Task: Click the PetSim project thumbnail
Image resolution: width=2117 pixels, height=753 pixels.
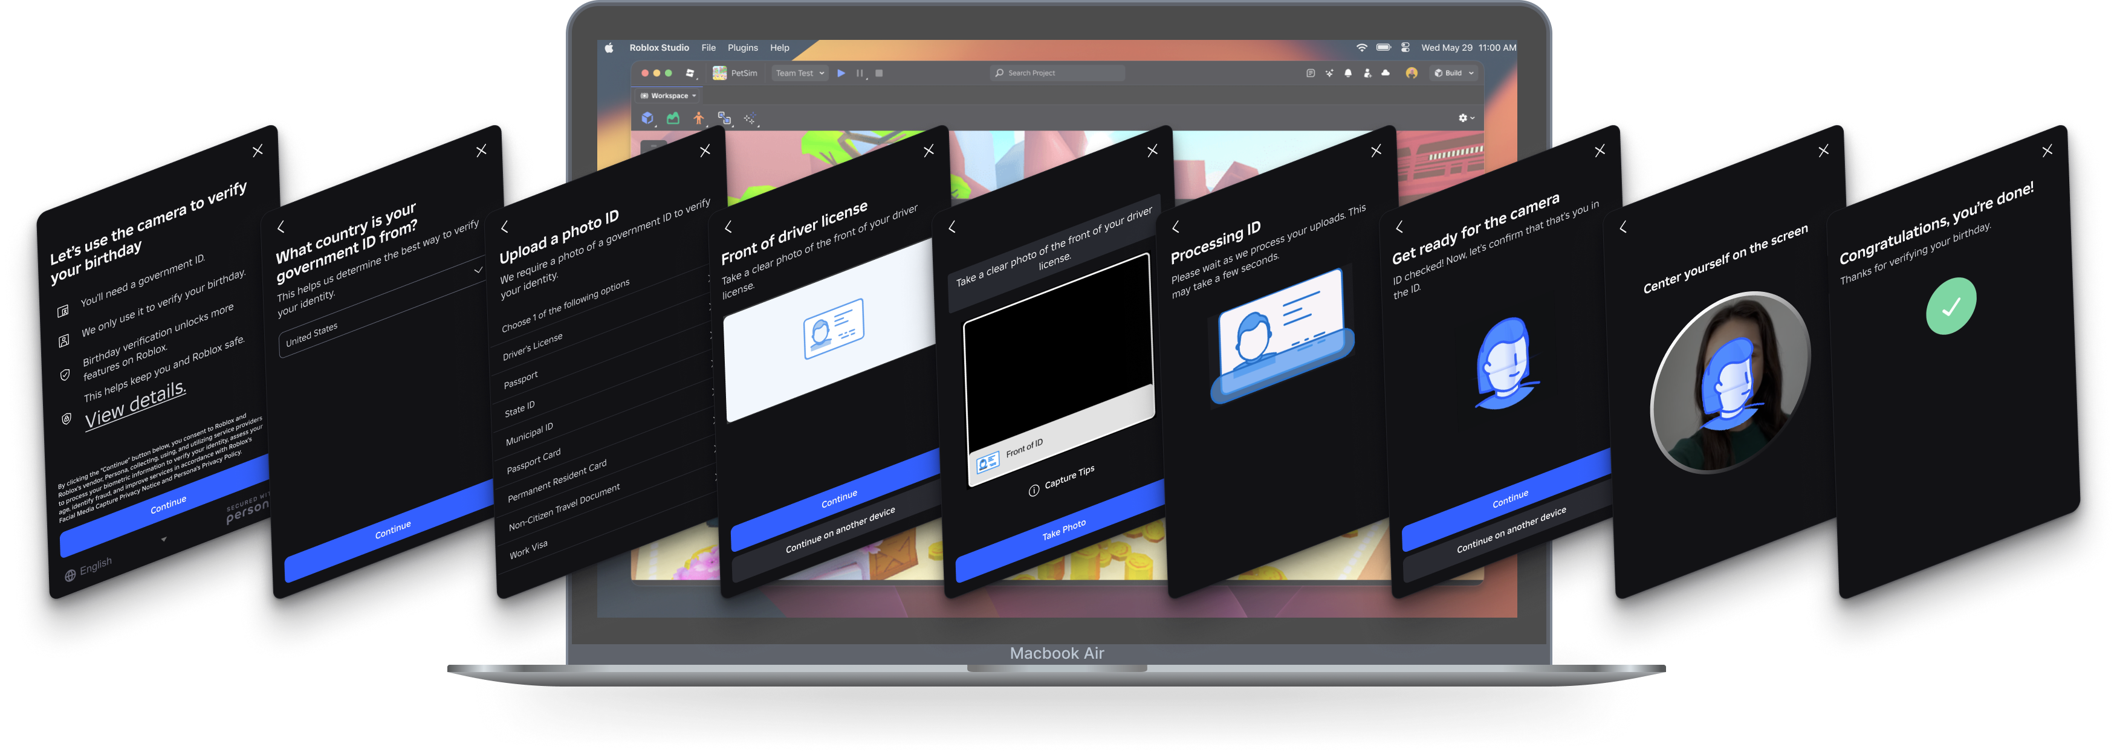Action: [x=719, y=73]
